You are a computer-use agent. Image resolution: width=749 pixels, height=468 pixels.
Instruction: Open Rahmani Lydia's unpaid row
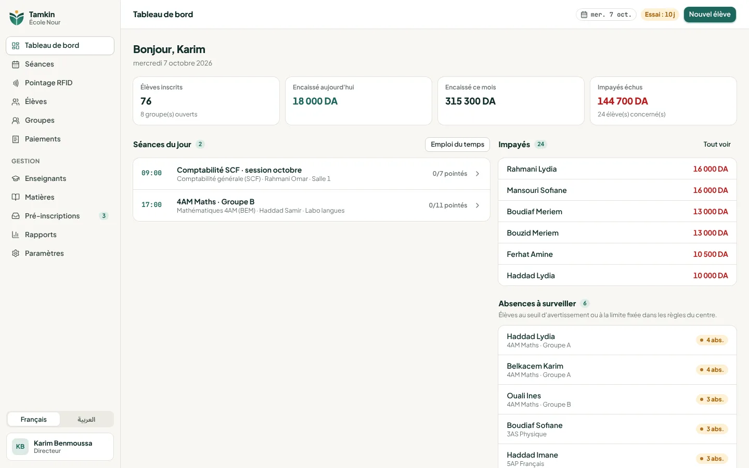tap(617, 169)
